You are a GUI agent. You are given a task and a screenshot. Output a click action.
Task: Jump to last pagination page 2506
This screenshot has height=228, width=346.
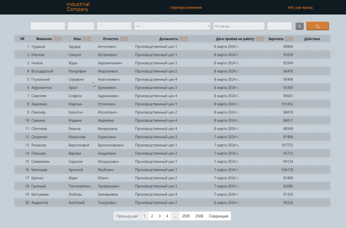pyautogui.click(x=199, y=216)
